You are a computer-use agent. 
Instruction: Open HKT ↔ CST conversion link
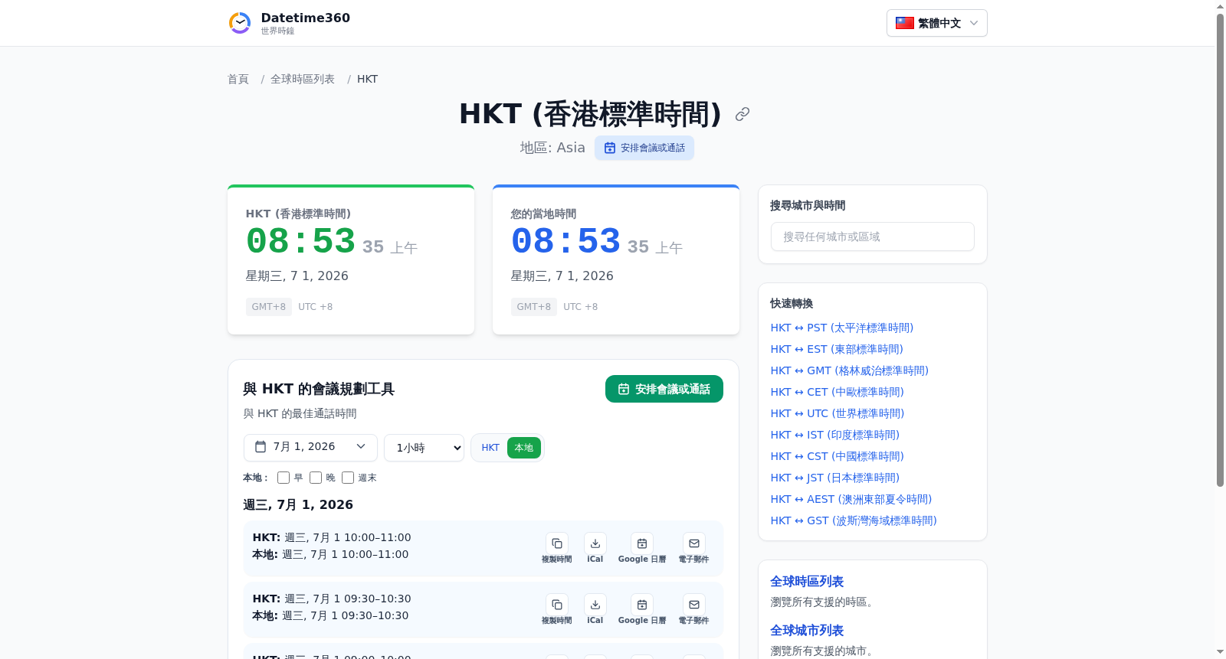(838, 456)
